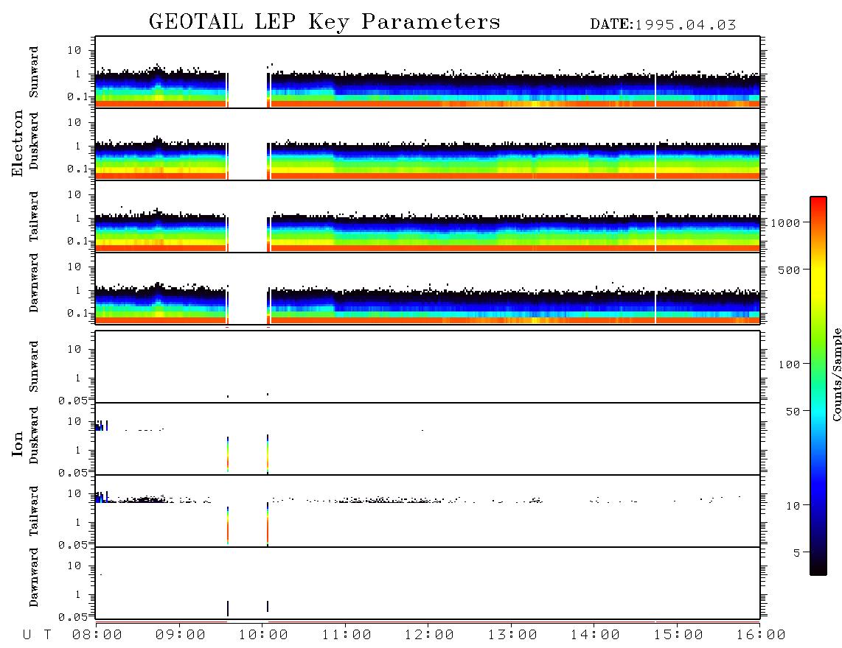This screenshot has height=648, width=842.
Task: Click the title "GEOTAIL LEP Key Parameters"
Action: [x=324, y=23]
